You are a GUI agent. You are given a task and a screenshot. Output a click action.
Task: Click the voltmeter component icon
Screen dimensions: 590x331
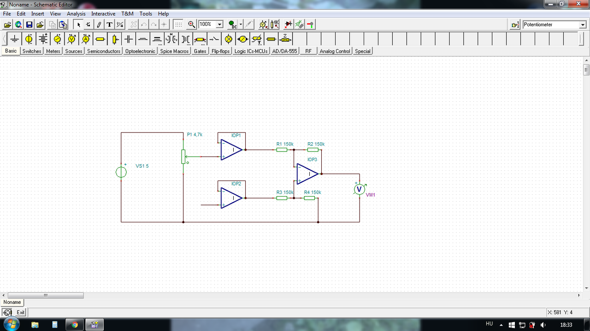71,39
